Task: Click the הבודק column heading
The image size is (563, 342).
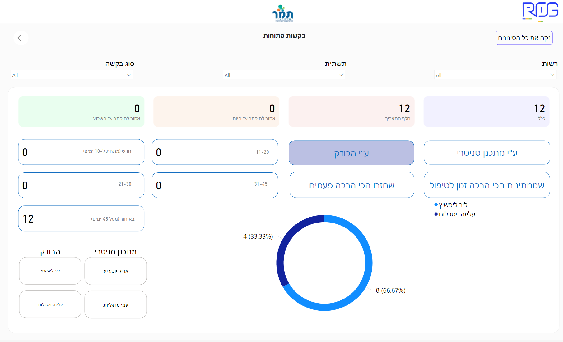Action: coord(50,252)
